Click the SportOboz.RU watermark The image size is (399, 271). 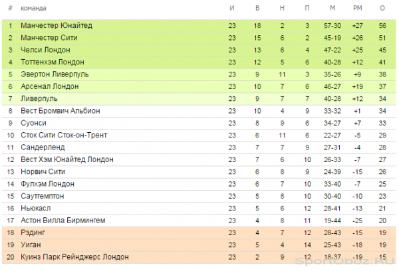pos(345,261)
